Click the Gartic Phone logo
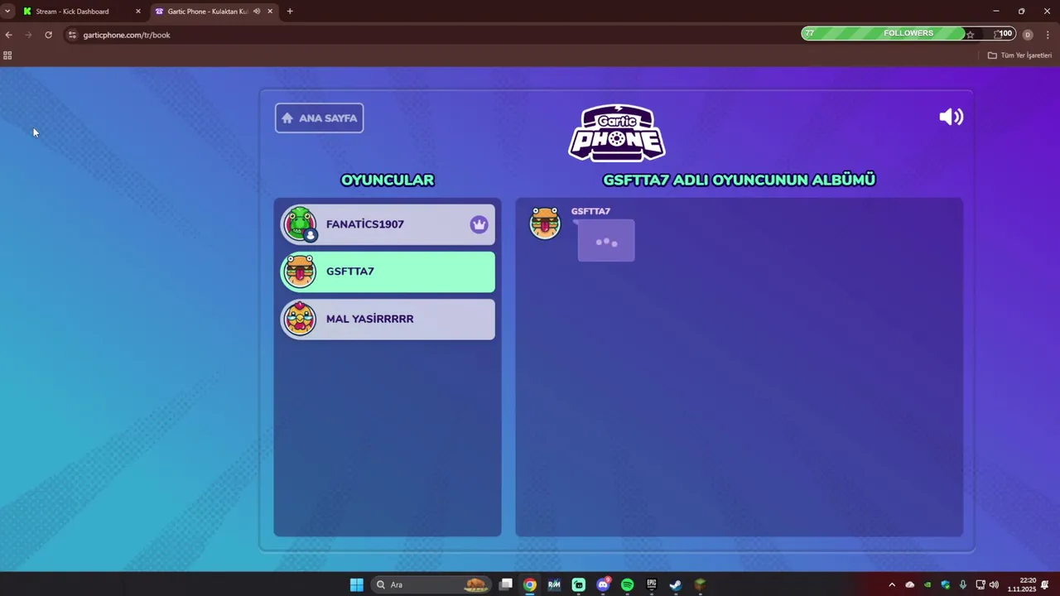The width and height of the screenshot is (1060, 596). pyautogui.click(x=617, y=132)
